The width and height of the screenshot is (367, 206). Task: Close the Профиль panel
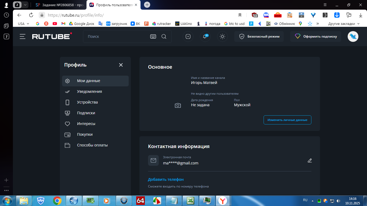tap(121, 65)
